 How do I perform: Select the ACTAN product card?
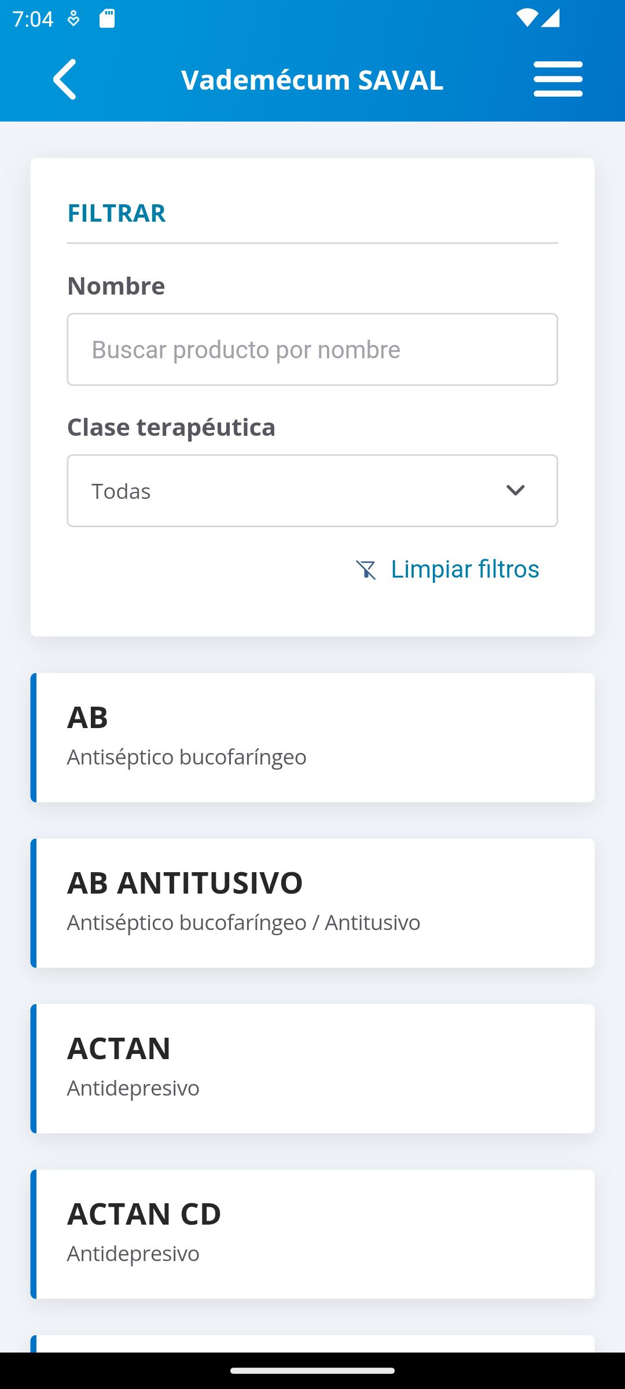[312, 1068]
